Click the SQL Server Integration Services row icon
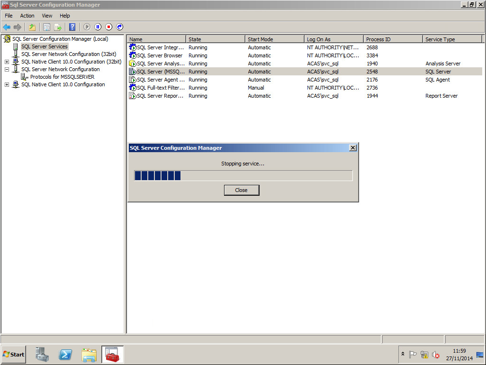This screenshot has width=486, height=365. 133,47
